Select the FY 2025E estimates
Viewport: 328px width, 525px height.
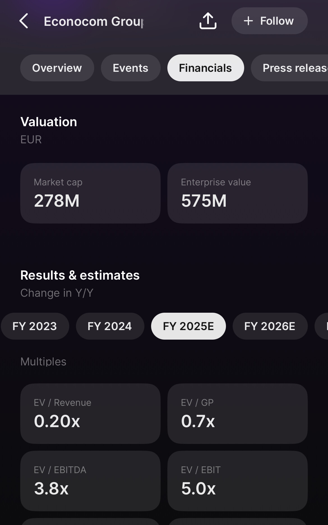pos(188,326)
